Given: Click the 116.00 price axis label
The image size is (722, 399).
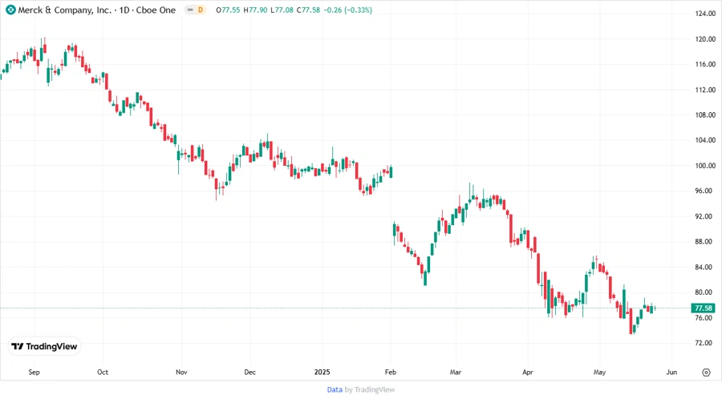Looking at the screenshot, I should pyautogui.click(x=705, y=64).
